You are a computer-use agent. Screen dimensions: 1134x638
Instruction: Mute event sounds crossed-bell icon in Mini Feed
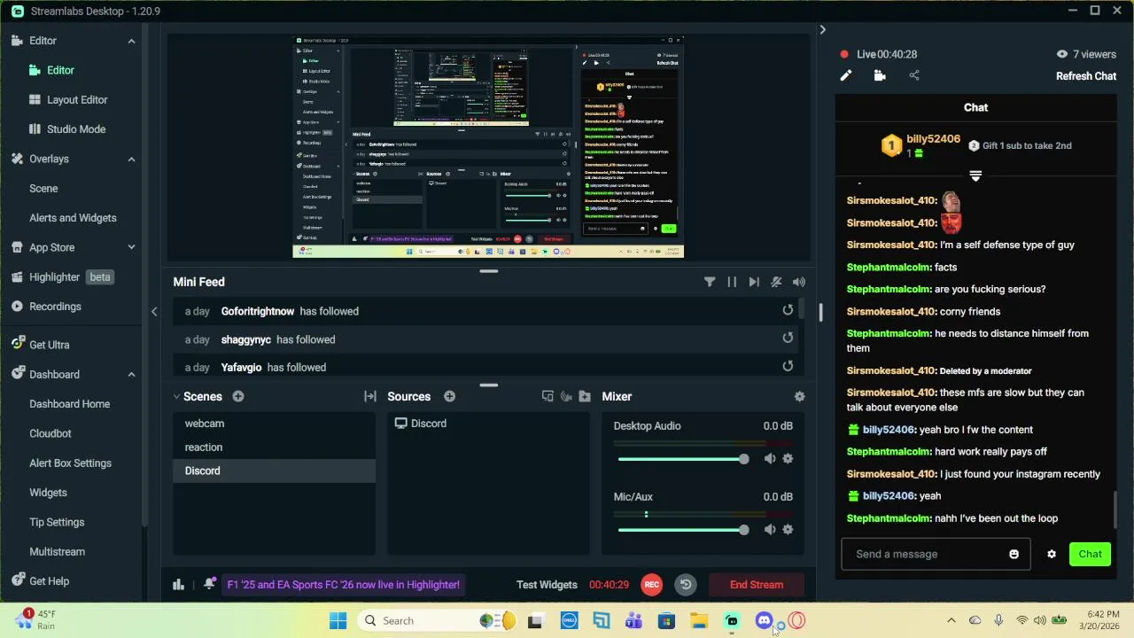pos(776,282)
